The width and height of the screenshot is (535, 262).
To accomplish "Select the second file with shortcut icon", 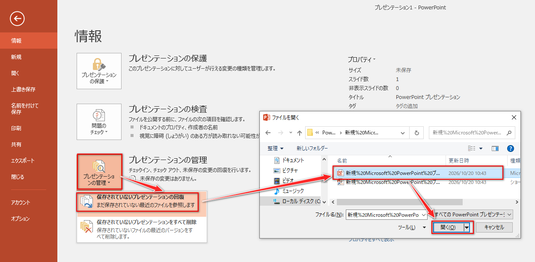I will click(x=427, y=182).
